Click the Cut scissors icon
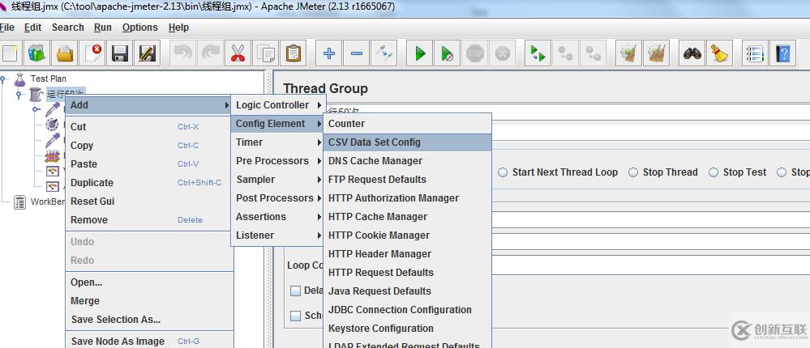 coord(238,53)
